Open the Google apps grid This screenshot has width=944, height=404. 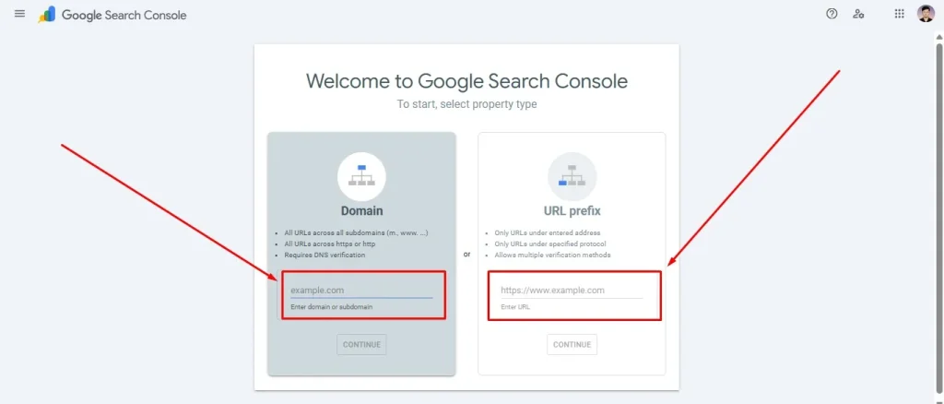tap(900, 14)
